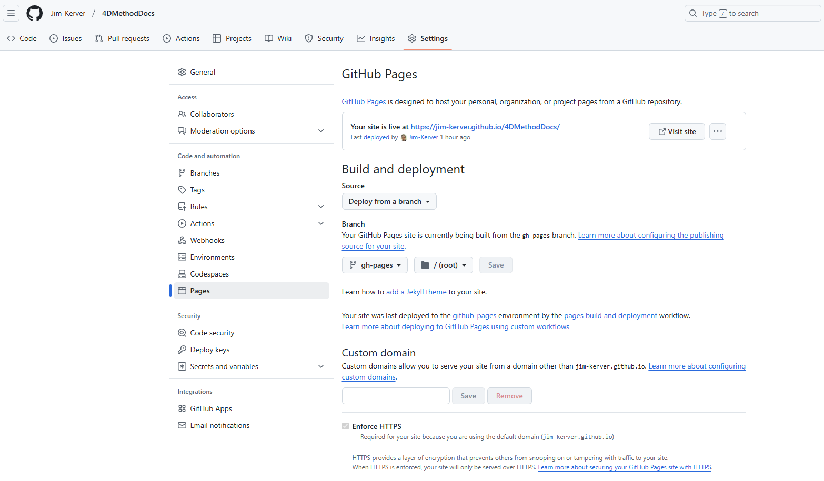Open the add a Jekyll theme link
824x481 pixels.
pyautogui.click(x=416, y=292)
